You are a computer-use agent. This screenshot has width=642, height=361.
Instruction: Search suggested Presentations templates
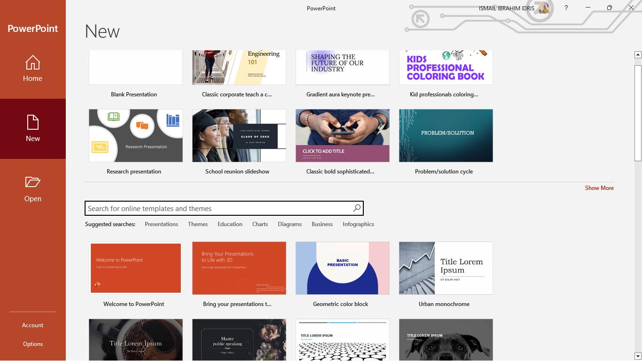pos(161,224)
